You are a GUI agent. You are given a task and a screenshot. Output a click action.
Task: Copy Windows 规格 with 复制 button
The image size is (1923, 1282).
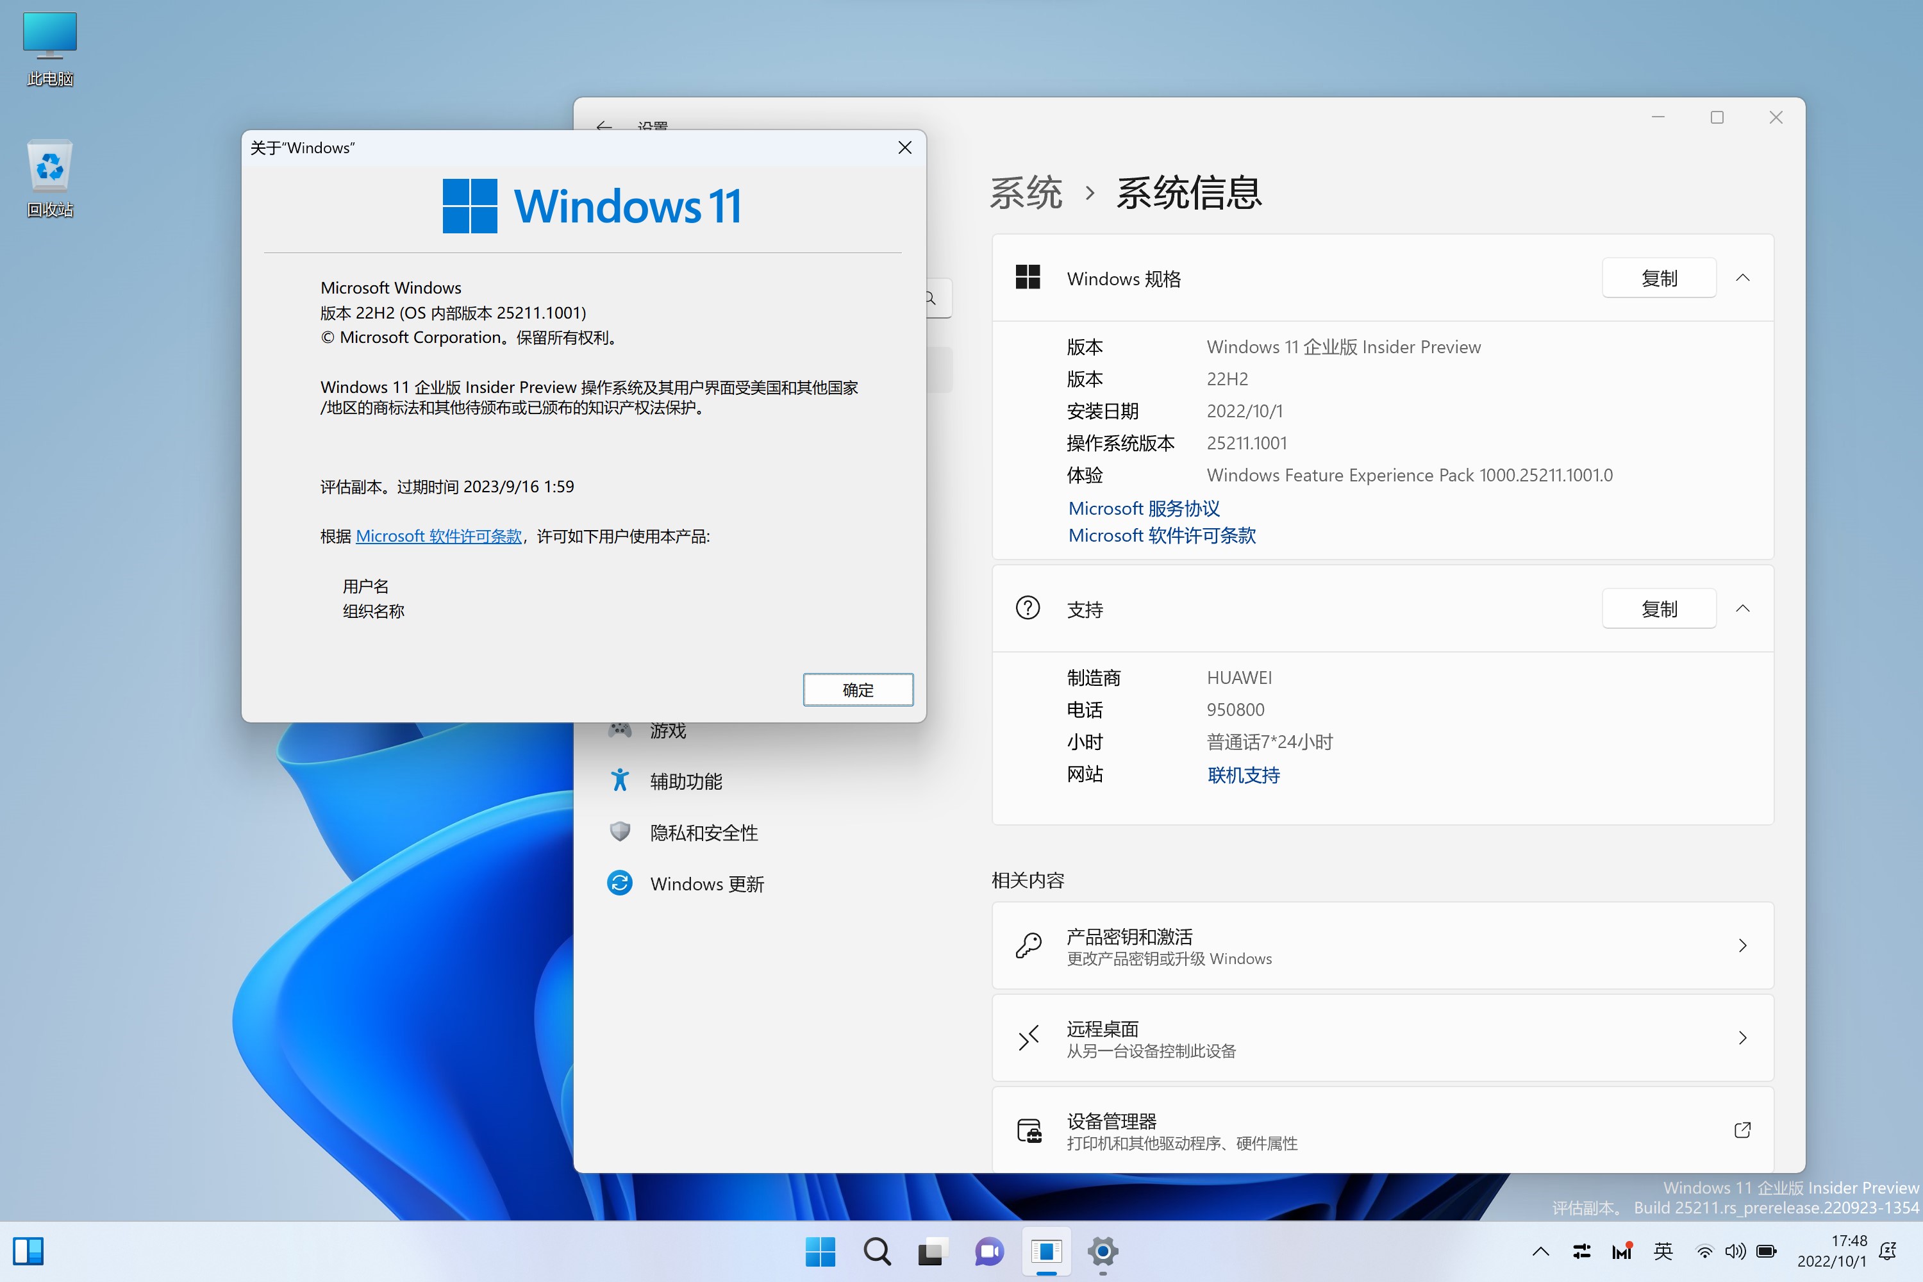[x=1659, y=278]
